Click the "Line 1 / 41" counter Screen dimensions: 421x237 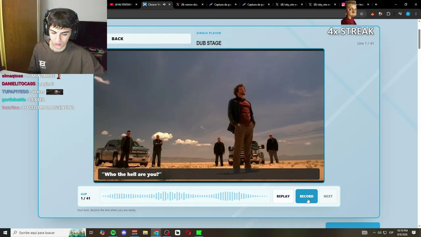click(x=365, y=43)
